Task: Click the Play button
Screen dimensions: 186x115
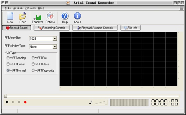Action: tap(7, 102)
